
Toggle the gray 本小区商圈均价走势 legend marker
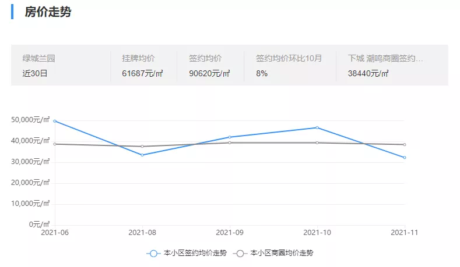[240, 253]
